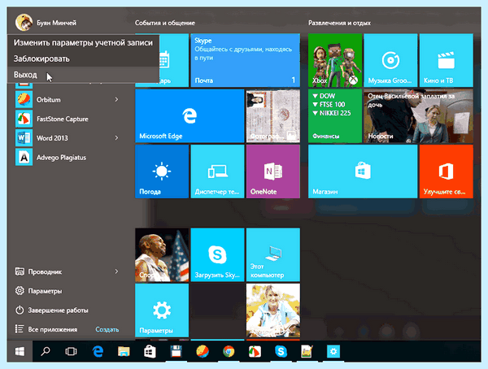
Task: Select Выход in the account menu
Action: pyautogui.click(x=84, y=75)
